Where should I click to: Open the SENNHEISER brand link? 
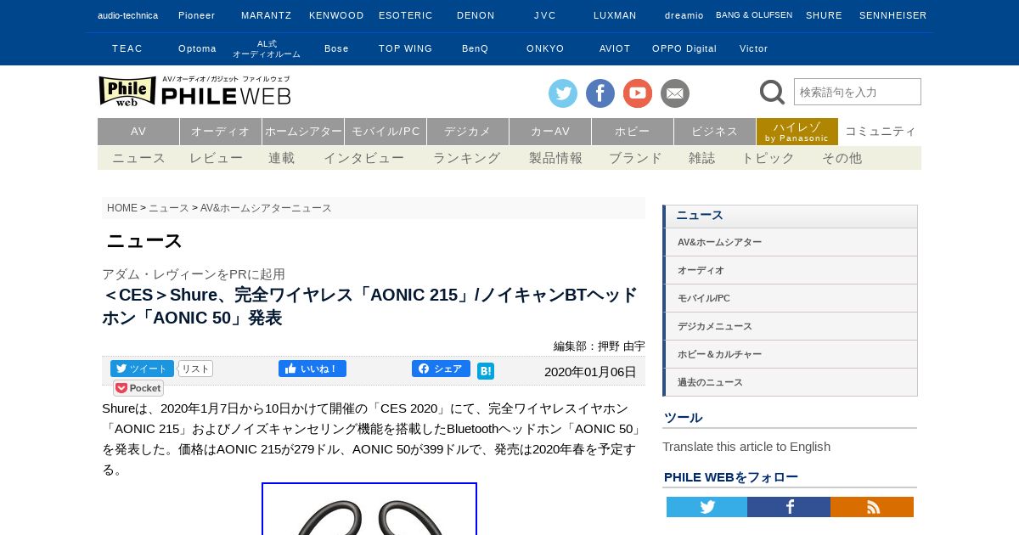click(x=892, y=15)
